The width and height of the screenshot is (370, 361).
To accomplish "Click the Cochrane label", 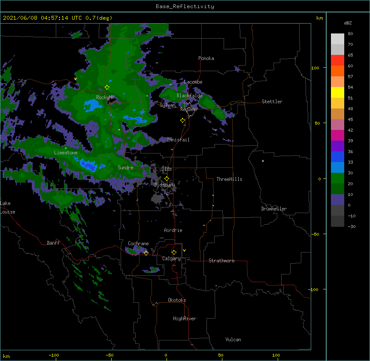I will [x=138, y=244].
